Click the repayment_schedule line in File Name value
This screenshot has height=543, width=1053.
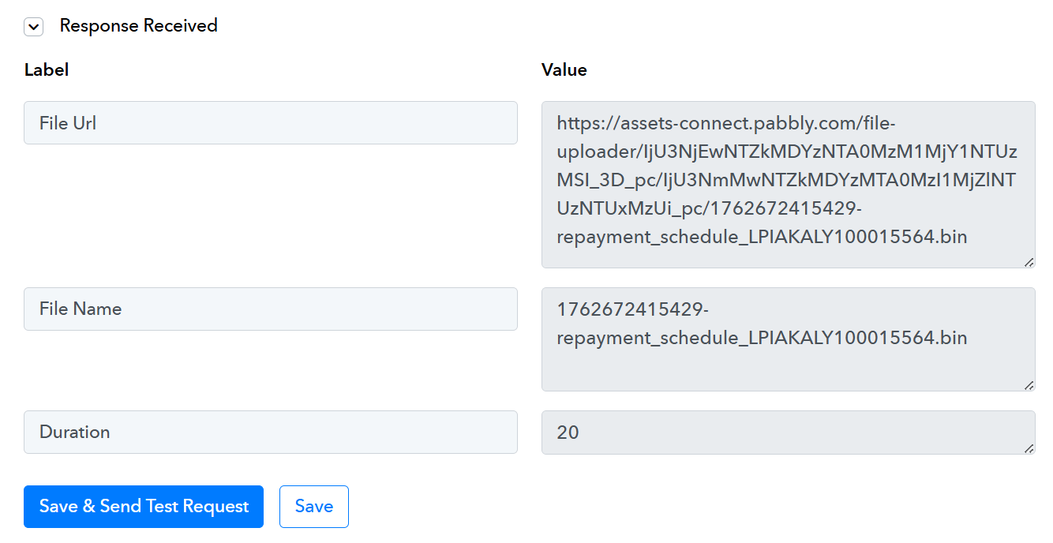click(x=762, y=339)
